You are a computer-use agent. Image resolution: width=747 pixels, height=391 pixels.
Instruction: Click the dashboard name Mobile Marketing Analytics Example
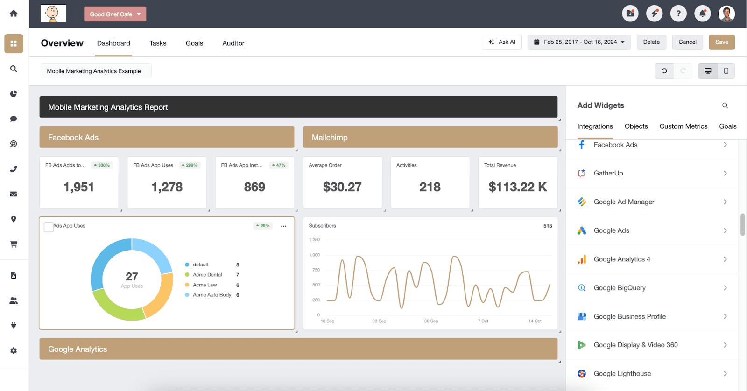[x=96, y=71]
